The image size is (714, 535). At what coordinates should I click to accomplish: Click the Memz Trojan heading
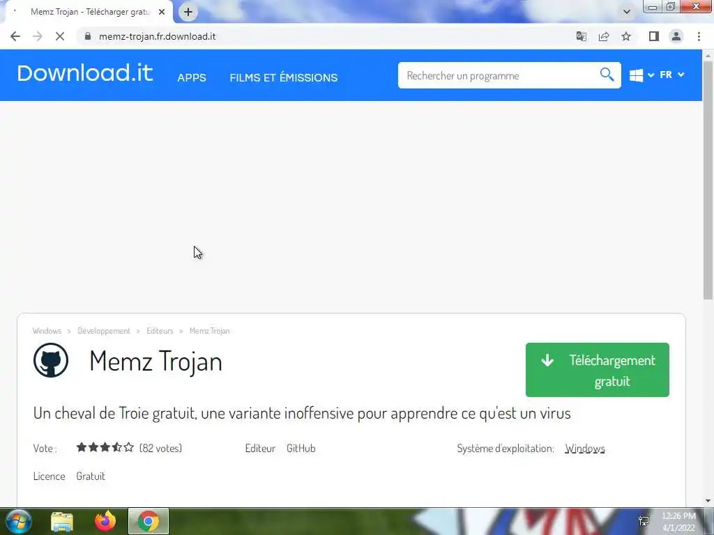click(155, 362)
